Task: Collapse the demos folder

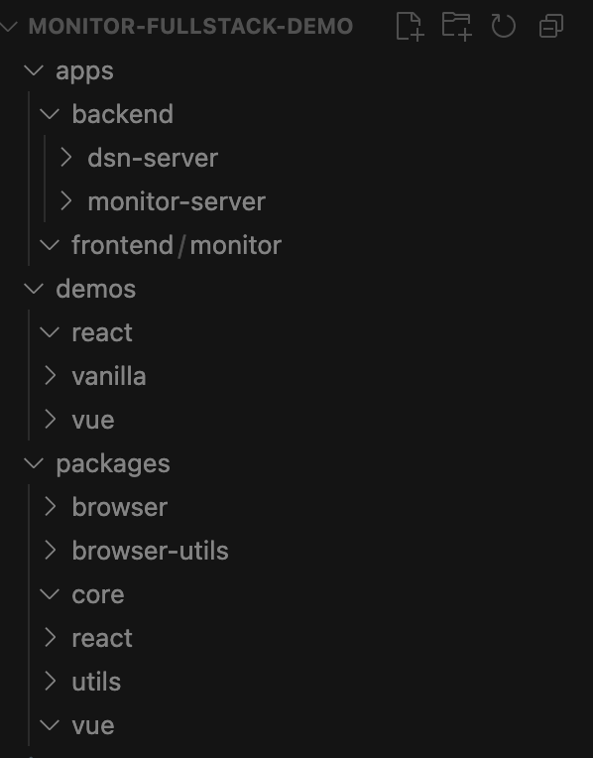Action: click(95, 289)
